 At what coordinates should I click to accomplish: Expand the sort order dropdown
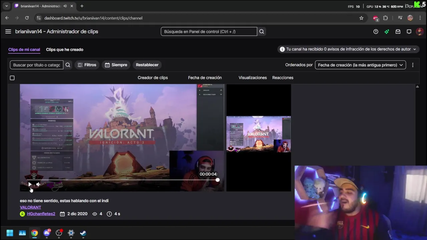coord(360,65)
